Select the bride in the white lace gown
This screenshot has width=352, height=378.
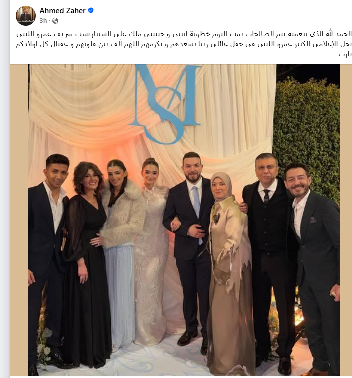[152, 251]
